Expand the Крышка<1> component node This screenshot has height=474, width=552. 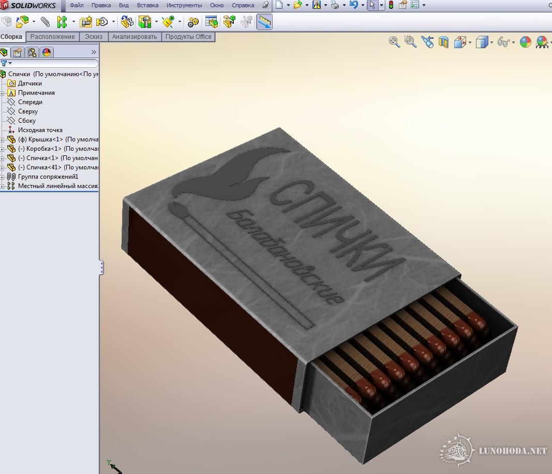point(3,139)
